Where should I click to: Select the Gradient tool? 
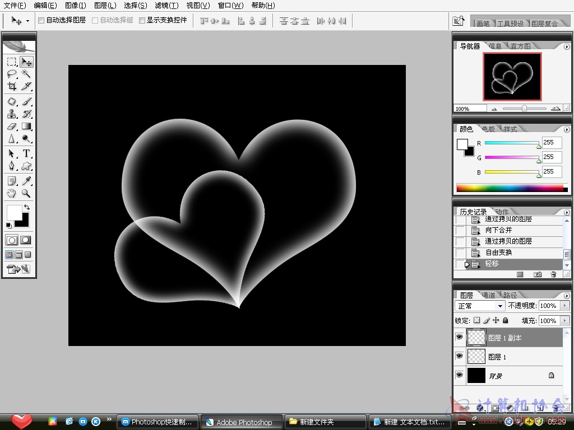coord(26,127)
